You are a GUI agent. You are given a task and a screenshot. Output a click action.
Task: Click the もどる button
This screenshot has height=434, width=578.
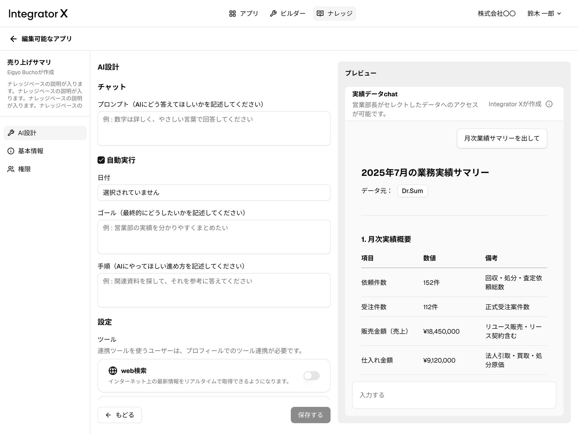coord(119,415)
